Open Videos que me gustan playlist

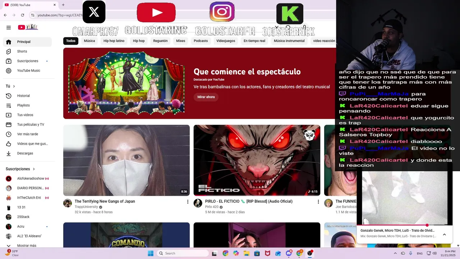tap(27, 144)
